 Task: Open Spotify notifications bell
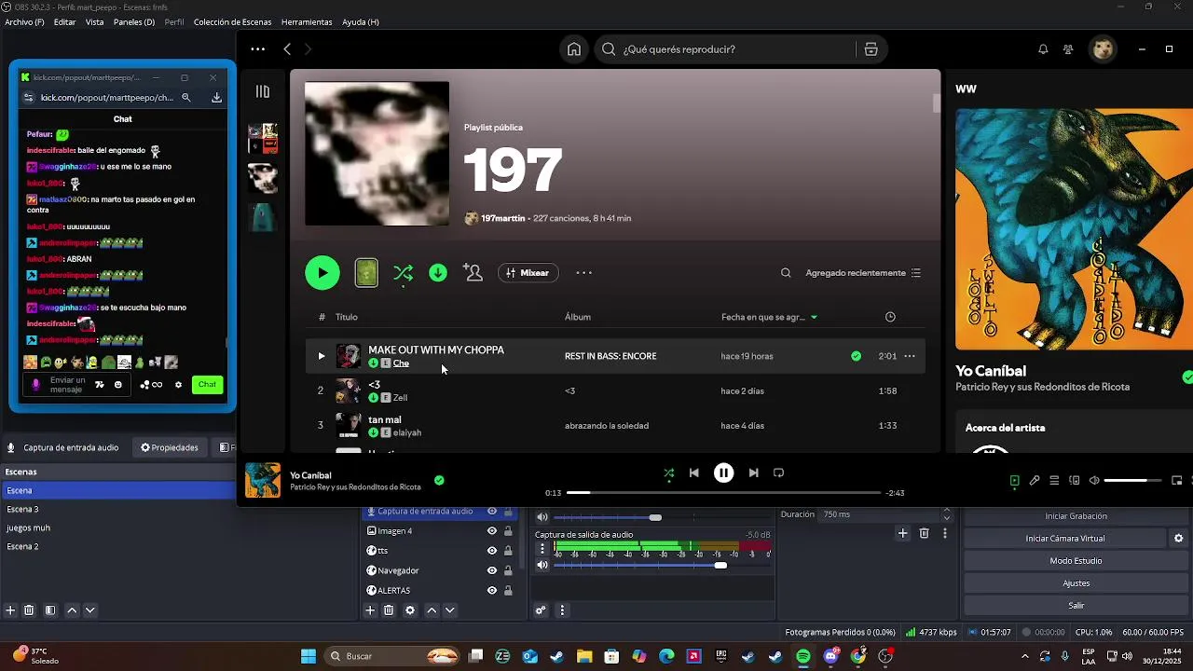coord(1043,49)
